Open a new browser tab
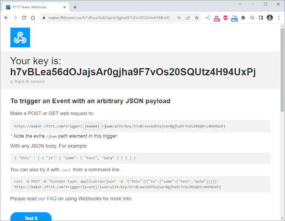This screenshot has width=285, height=221. pos(75,7)
